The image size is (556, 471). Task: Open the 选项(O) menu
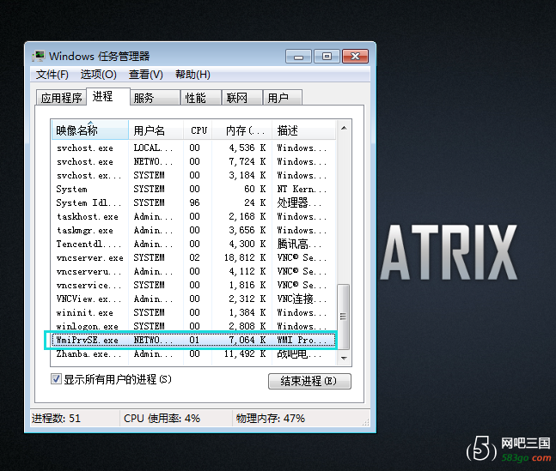pos(98,75)
